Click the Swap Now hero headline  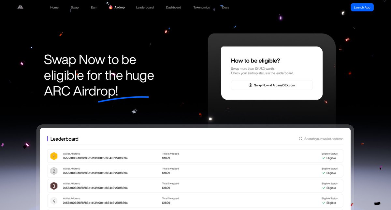coord(99,76)
